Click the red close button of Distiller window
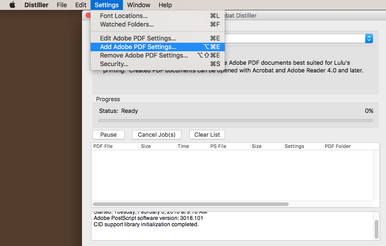Screen dimensions: 386x246 (88, 15)
